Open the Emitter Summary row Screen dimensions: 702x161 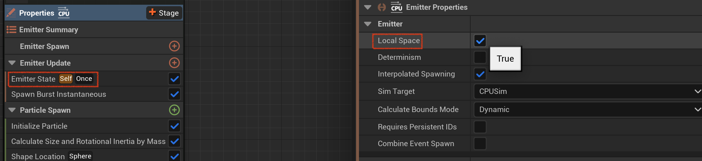point(94,30)
